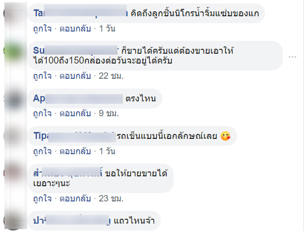The height and width of the screenshot is (231, 304).
Task: Reply to Su's comment from 22 ชม.
Action: pos(75,76)
